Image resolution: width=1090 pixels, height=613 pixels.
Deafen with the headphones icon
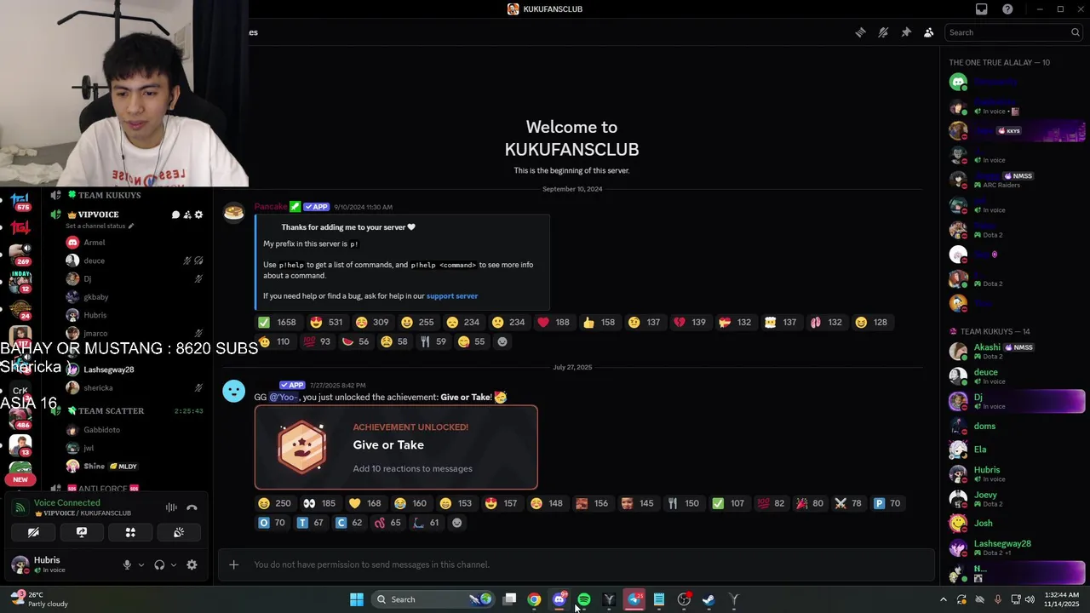tap(159, 564)
